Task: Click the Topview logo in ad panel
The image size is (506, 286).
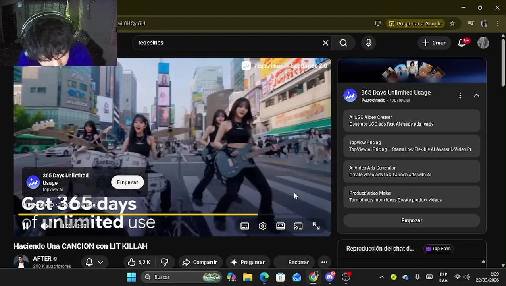Action: click(350, 95)
